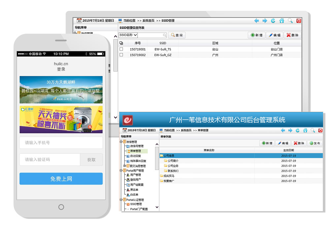This screenshot has height=230, width=330.
Task: Click down arrow of SSID window navigation scrollbar
Action: (115, 117)
